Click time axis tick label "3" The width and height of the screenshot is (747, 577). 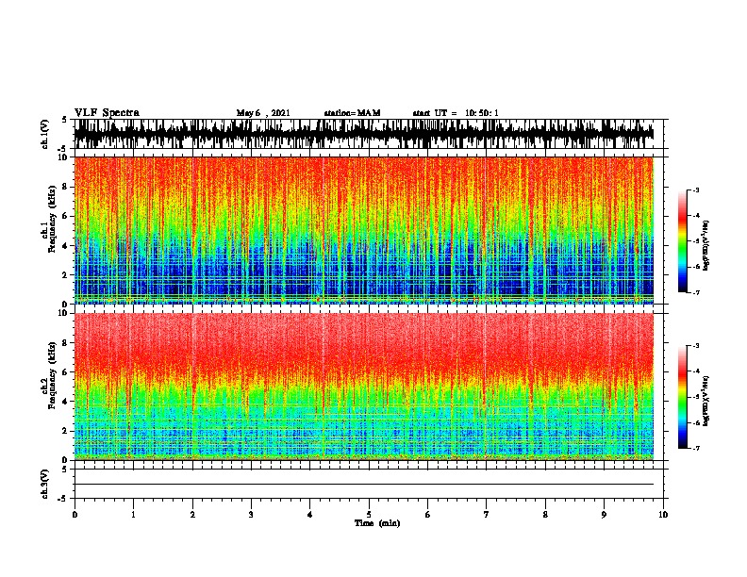251,515
